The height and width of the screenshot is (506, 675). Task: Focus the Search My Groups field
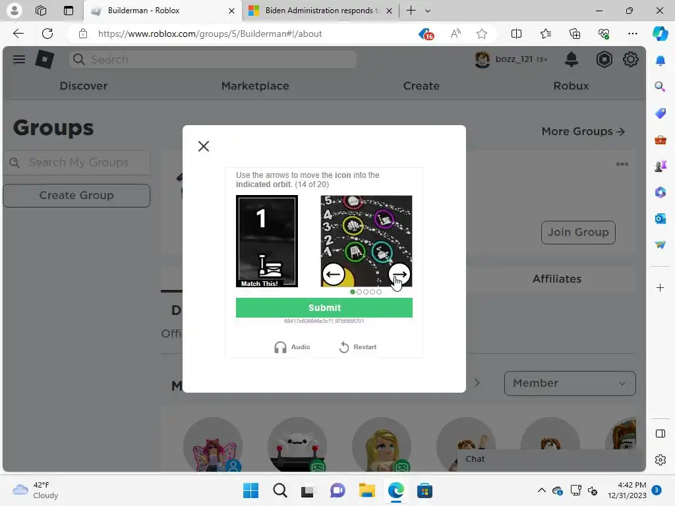[76, 162]
